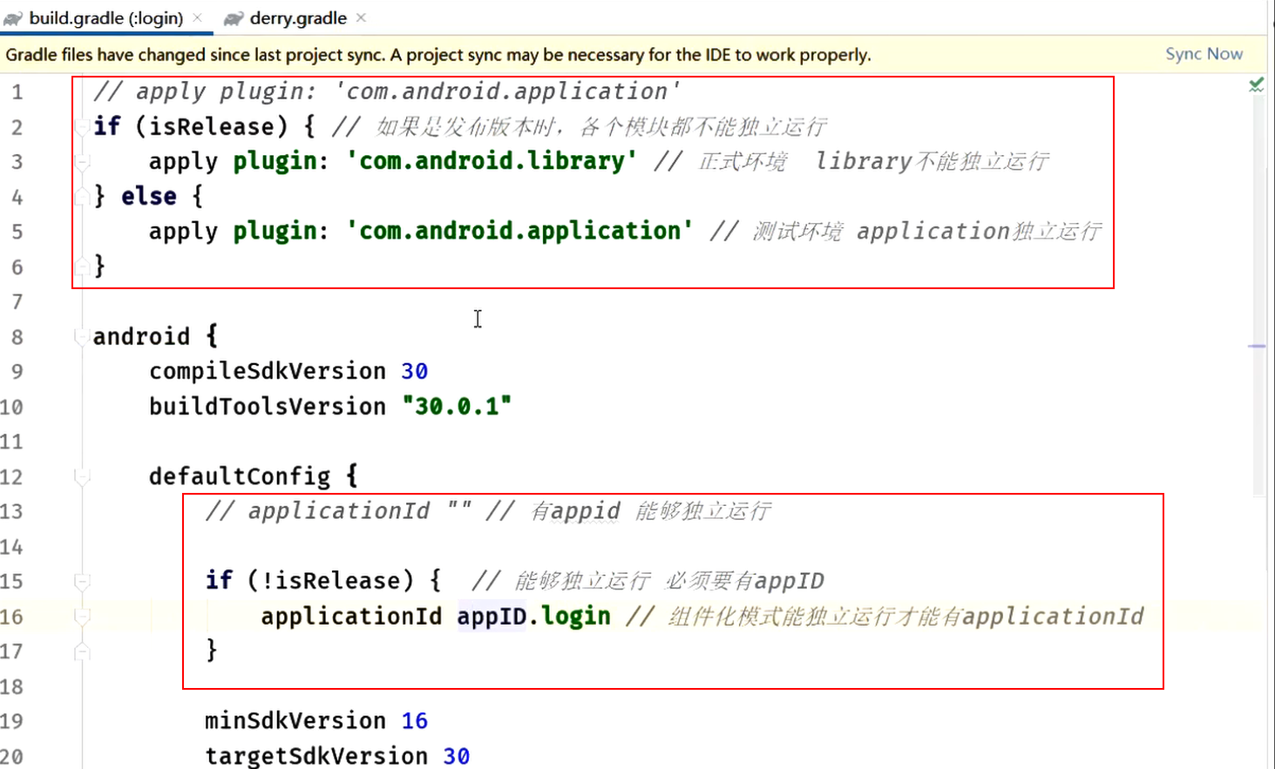Viewport: 1275px width, 769px height.
Task: Close the build.gradle (:login) tab
Action: pos(197,16)
